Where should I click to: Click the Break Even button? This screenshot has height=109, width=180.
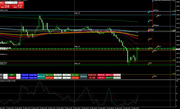pyautogui.click(x=92, y=75)
